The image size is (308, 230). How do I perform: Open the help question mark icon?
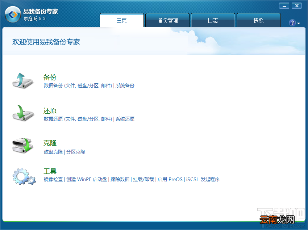coord(292,23)
